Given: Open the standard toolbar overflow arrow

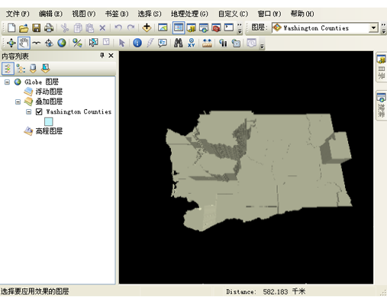Looking at the screenshot, I should pyautogui.click(x=240, y=28).
